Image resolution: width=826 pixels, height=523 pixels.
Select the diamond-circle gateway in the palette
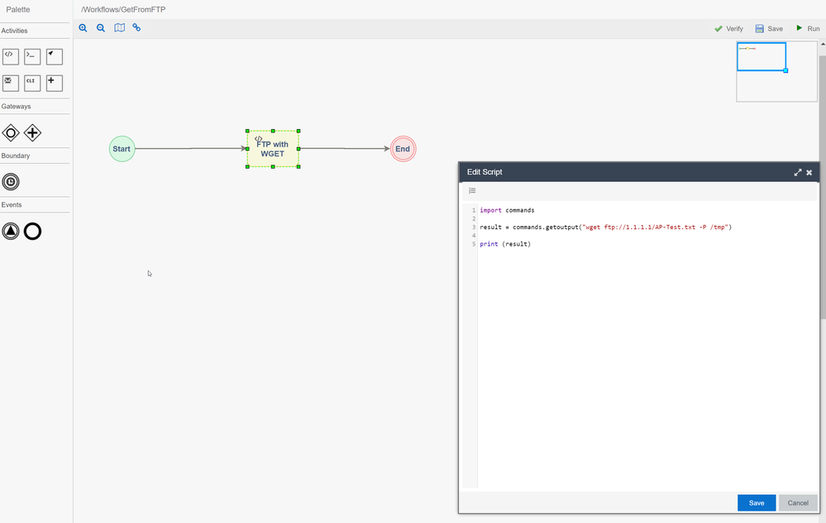10,132
